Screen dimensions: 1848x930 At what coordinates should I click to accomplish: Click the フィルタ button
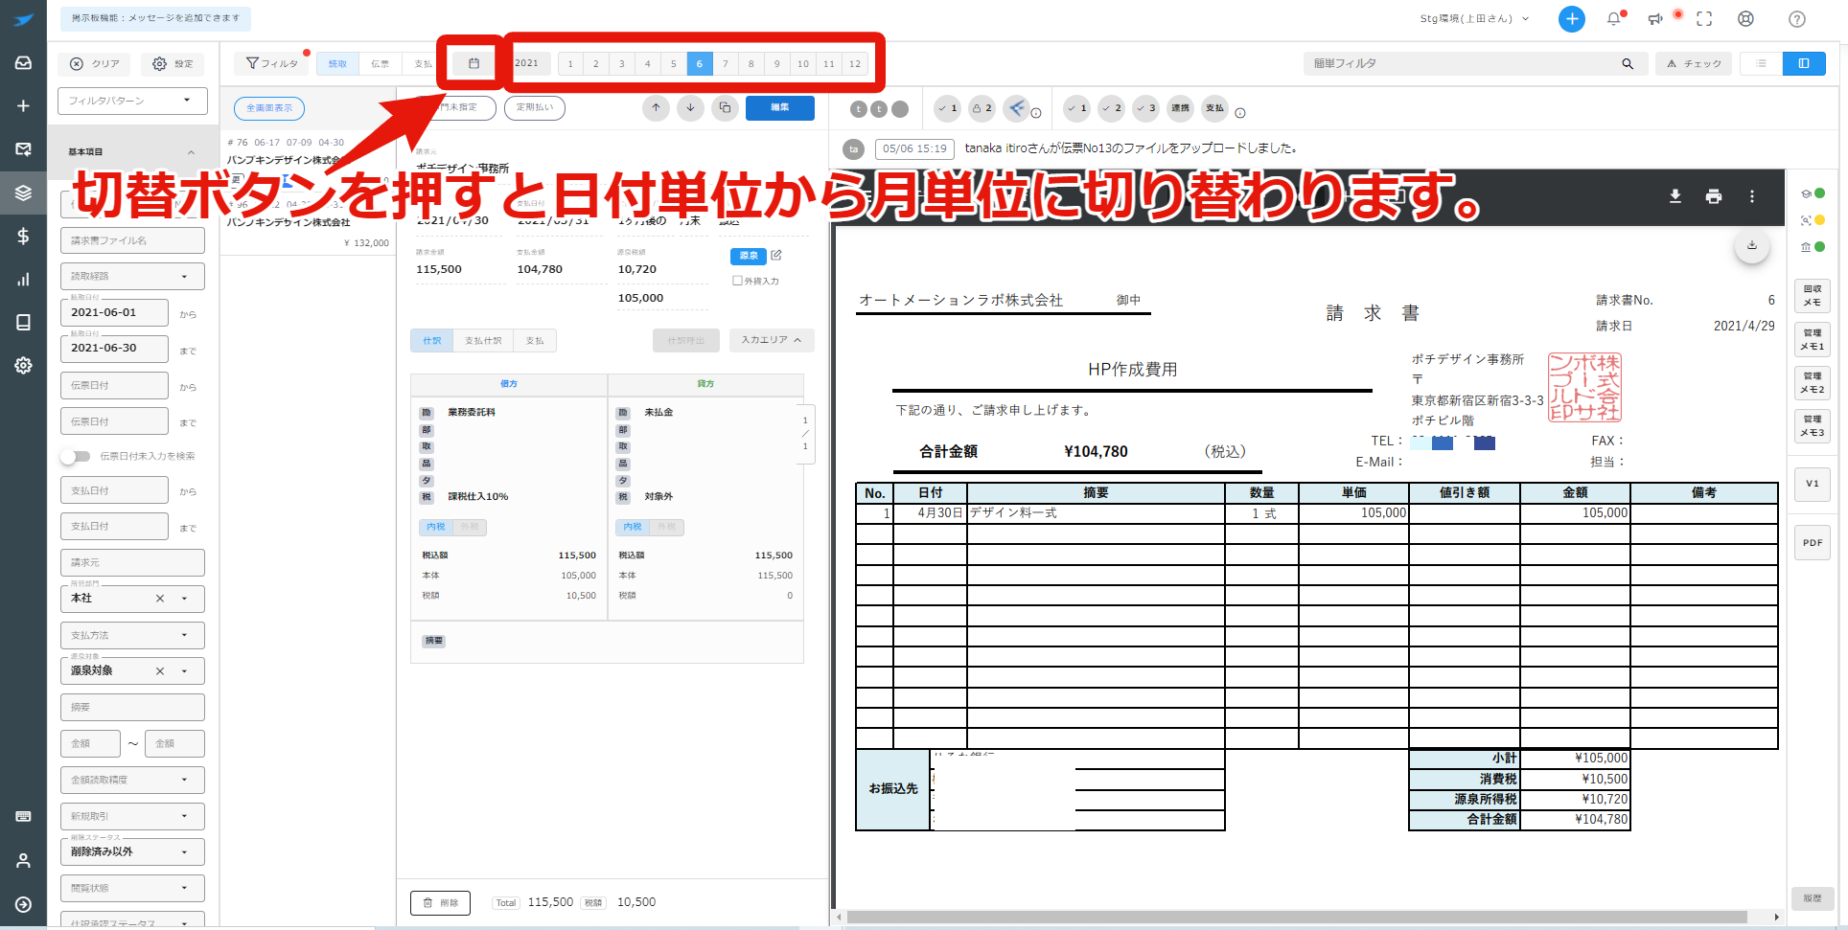[x=272, y=63]
